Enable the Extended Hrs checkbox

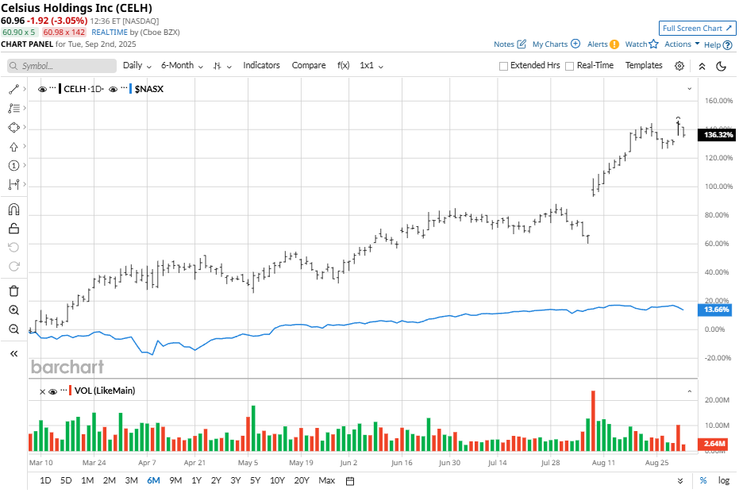503,66
